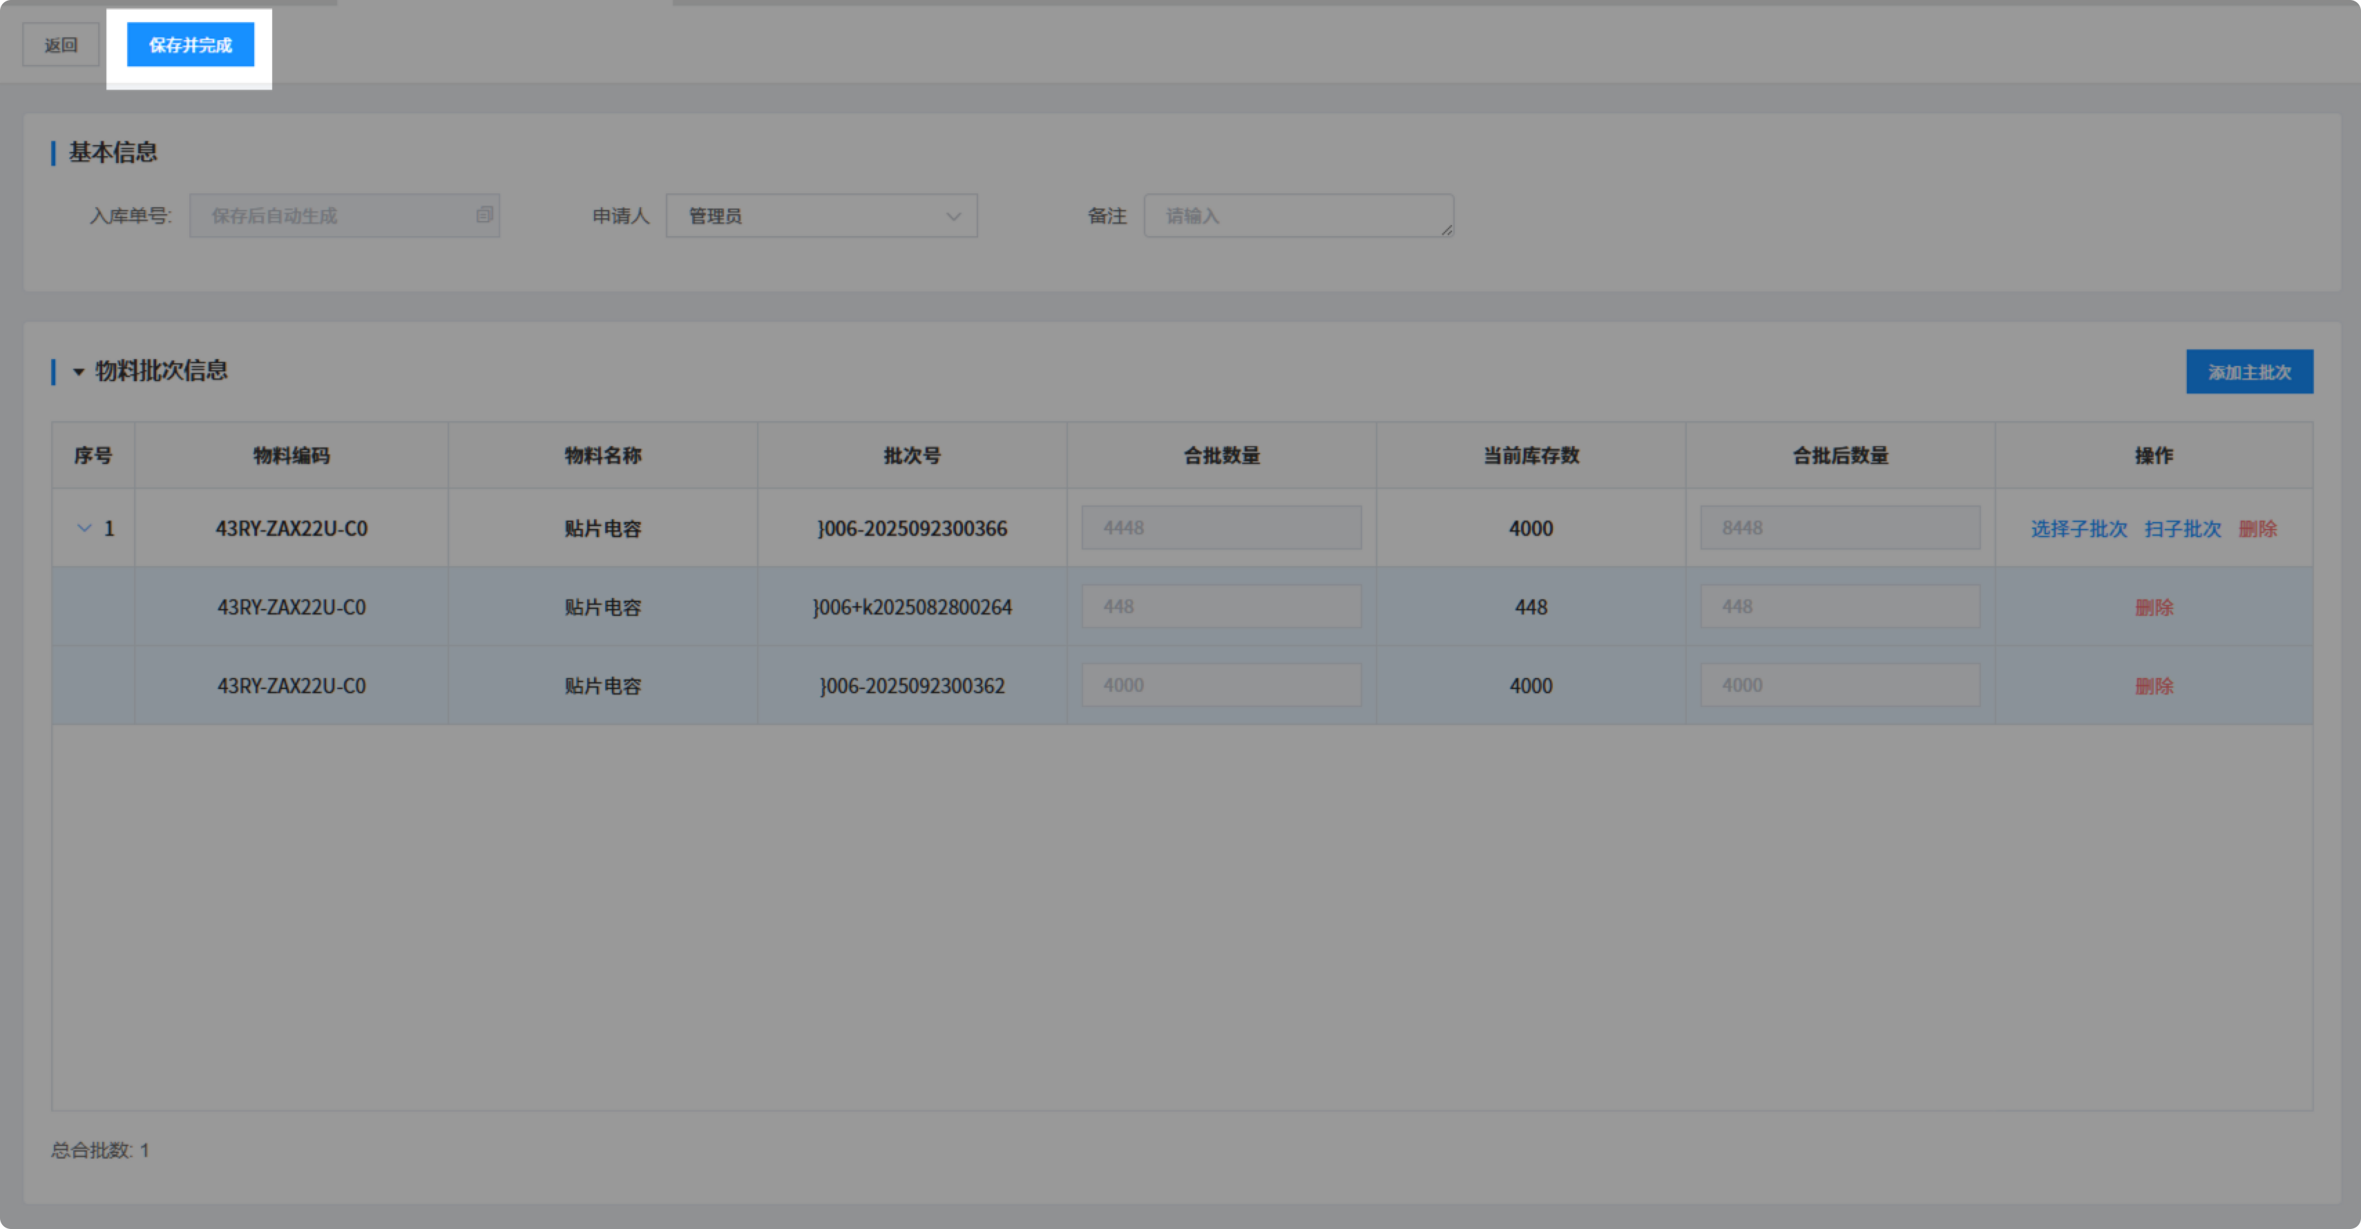Click the 添加主批次 button
This screenshot has width=2361, height=1229.
(2248, 372)
